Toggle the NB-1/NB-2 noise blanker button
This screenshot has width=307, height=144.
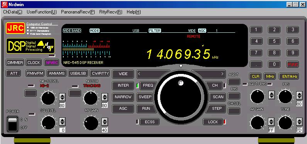click(31, 93)
